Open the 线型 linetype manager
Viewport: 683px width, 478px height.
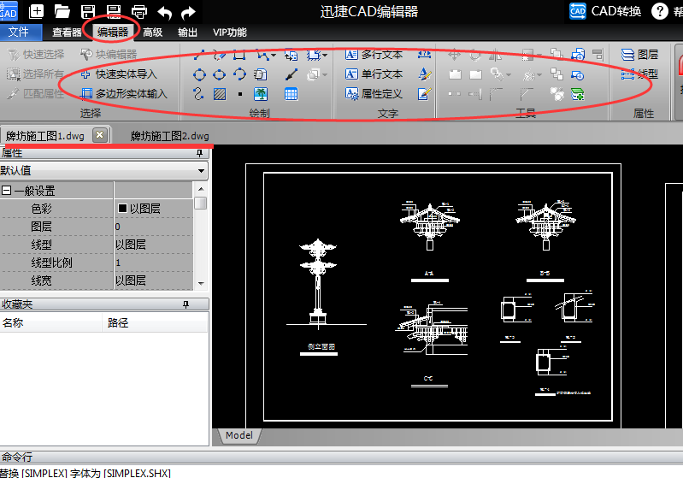639,74
